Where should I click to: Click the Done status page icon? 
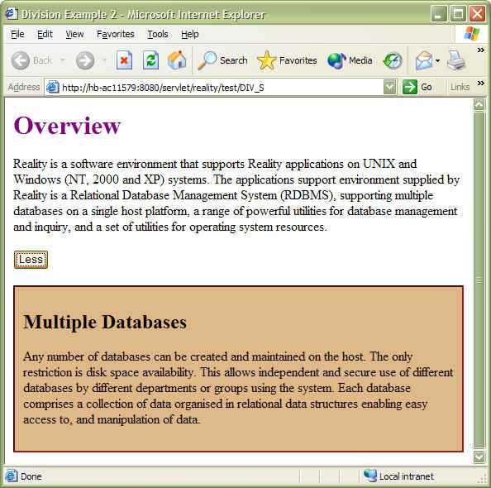(12, 476)
